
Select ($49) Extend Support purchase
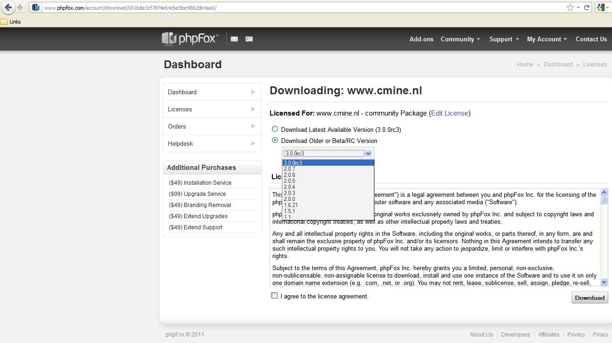click(x=196, y=227)
